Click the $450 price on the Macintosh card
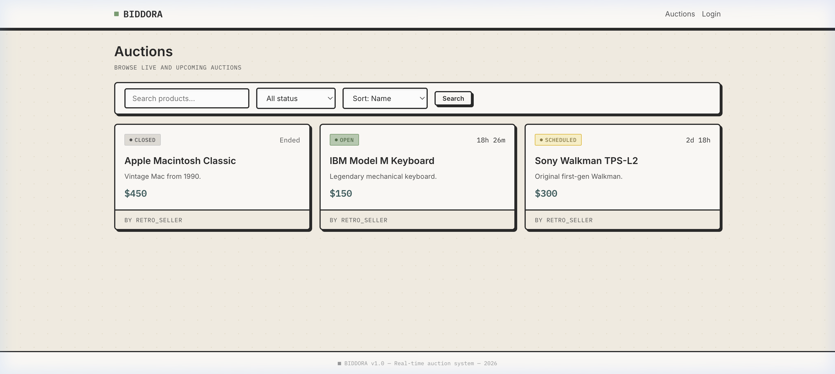The width and height of the screenshot is (835, 374). 135,193
